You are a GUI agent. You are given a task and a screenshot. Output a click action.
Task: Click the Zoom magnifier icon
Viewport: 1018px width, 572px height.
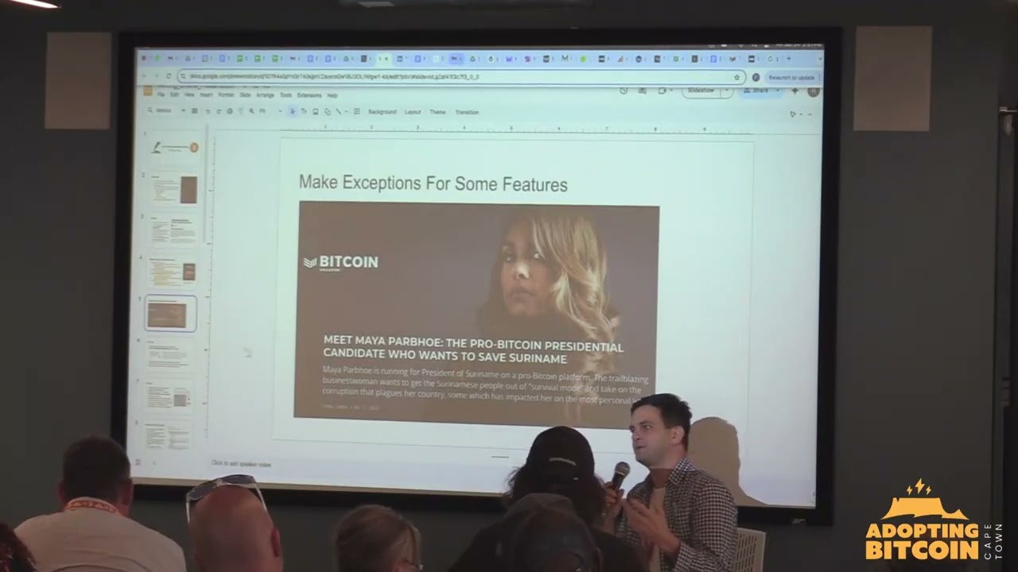(252, 111)
